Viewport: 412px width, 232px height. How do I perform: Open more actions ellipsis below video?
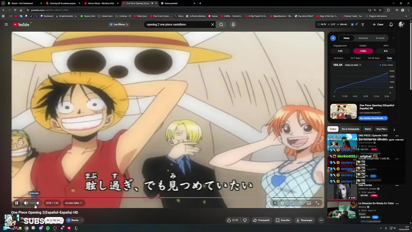[x=321, y=220]
